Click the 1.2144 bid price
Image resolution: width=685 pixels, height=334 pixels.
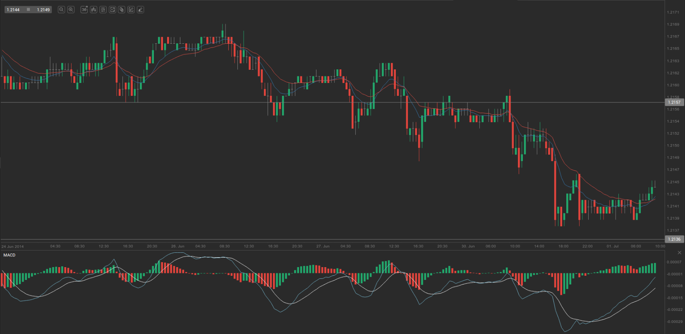[x=13, y=9]
